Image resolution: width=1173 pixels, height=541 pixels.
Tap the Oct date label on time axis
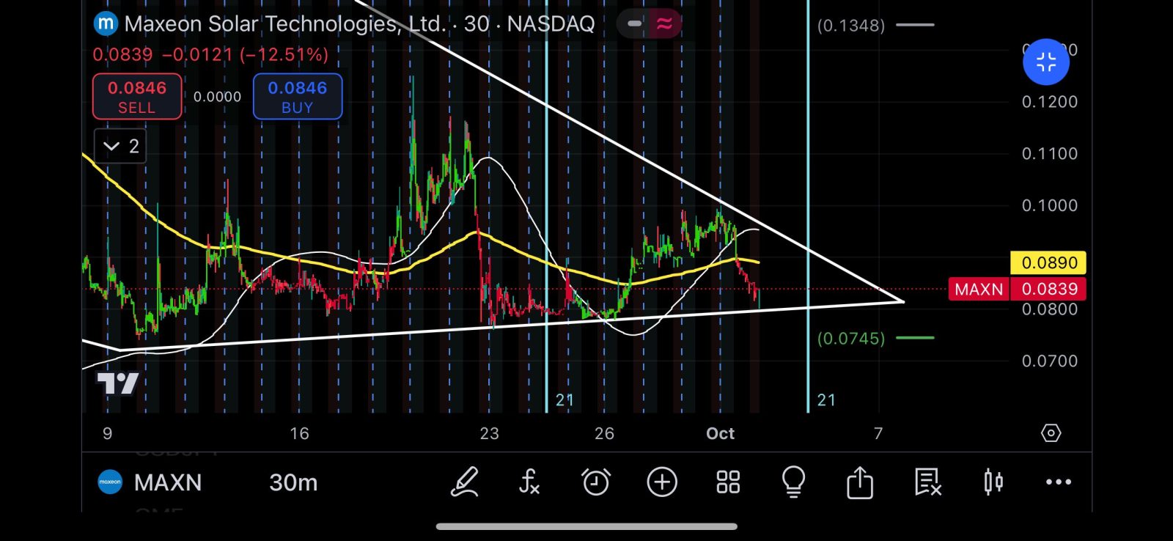(720, 433)
